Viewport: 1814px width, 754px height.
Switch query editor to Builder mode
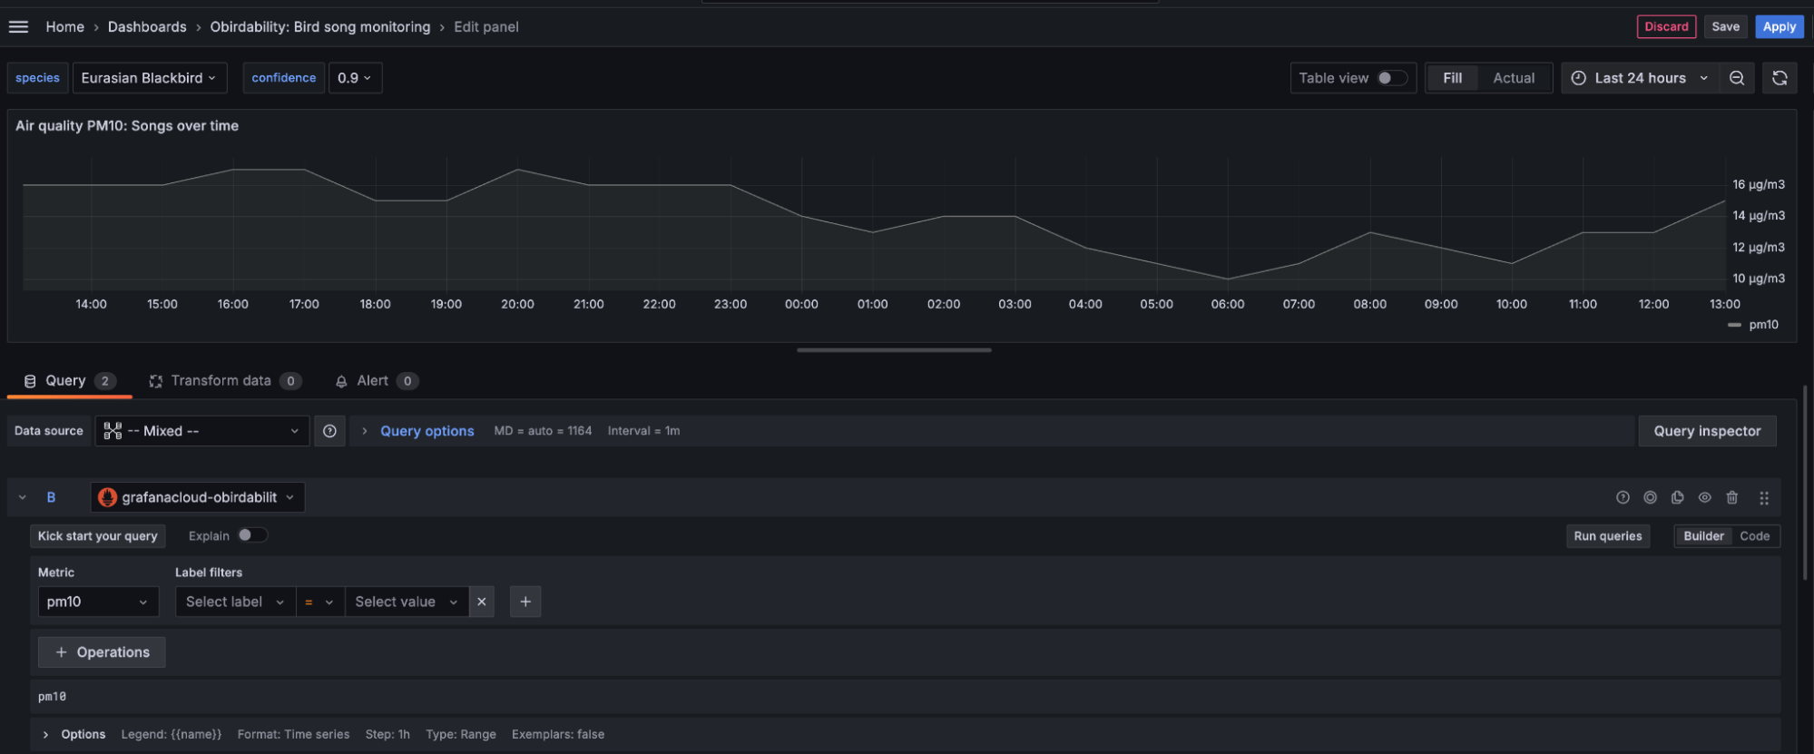click(x=1703, y=536)
